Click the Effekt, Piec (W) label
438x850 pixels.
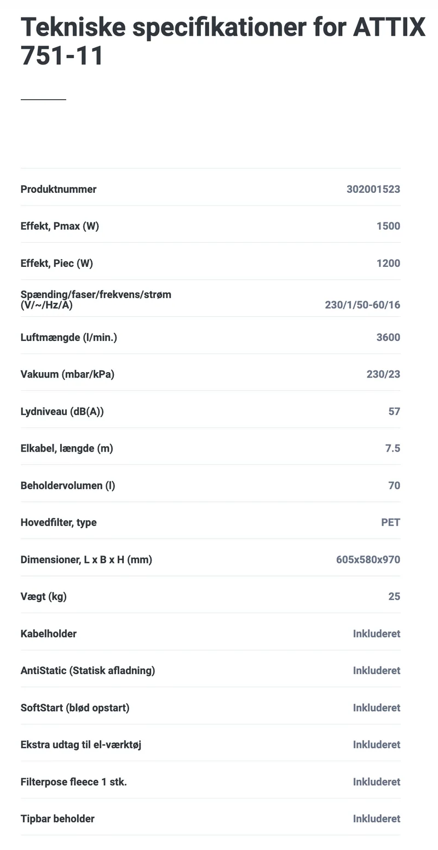(57, 263)
